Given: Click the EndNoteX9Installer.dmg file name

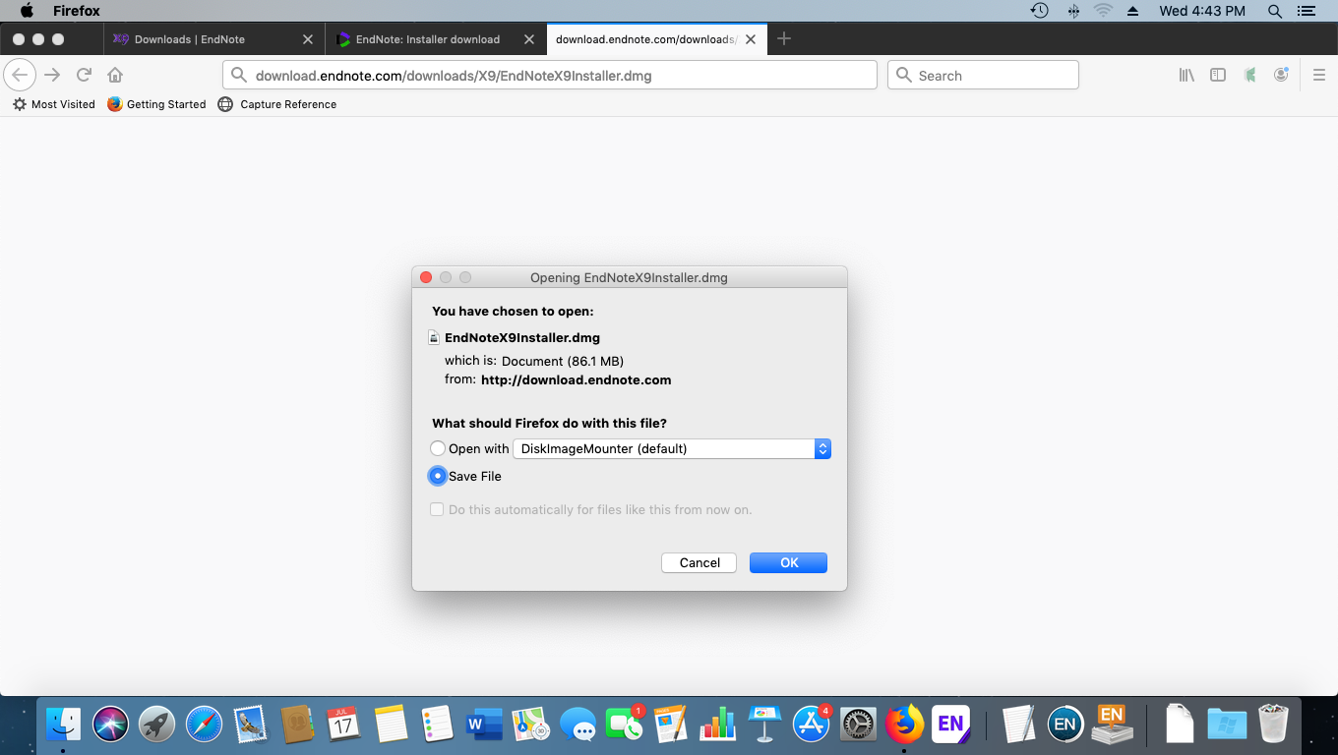Looking at the screenshot, I should 522,337.
